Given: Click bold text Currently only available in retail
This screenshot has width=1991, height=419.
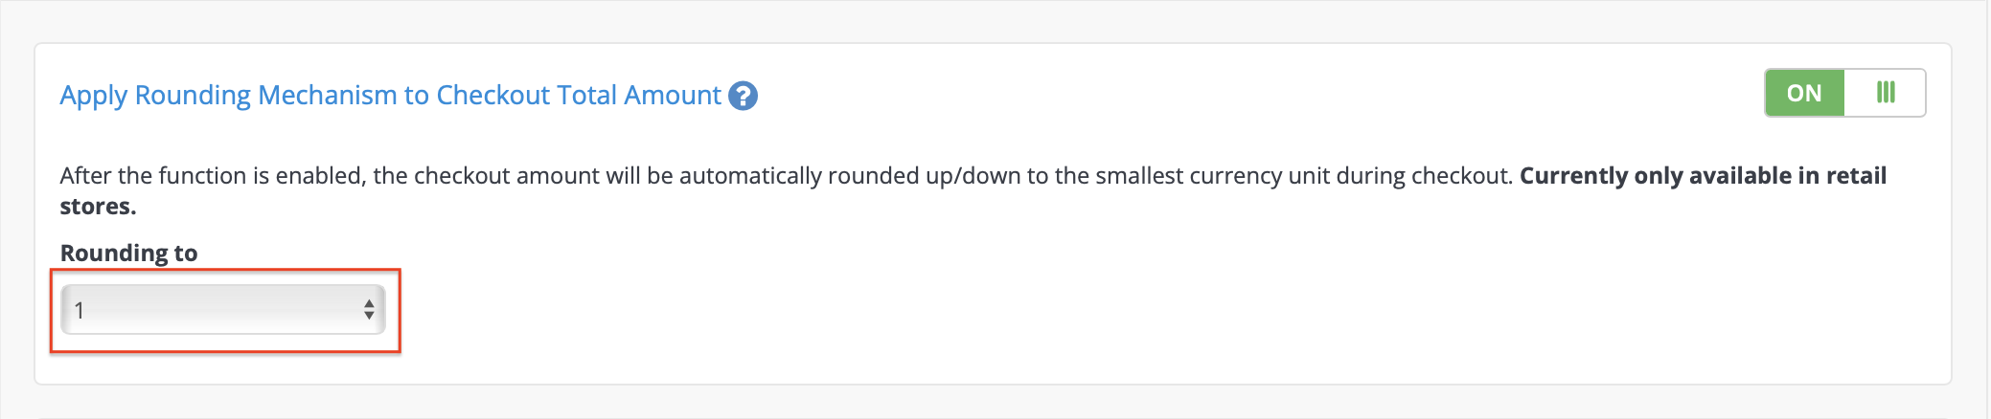Looking at the screenshot, I should point(1703,176).
